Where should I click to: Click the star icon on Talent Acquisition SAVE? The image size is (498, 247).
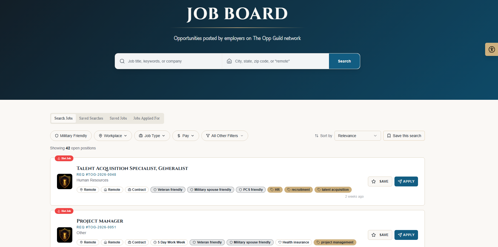[x=374, y=181]
